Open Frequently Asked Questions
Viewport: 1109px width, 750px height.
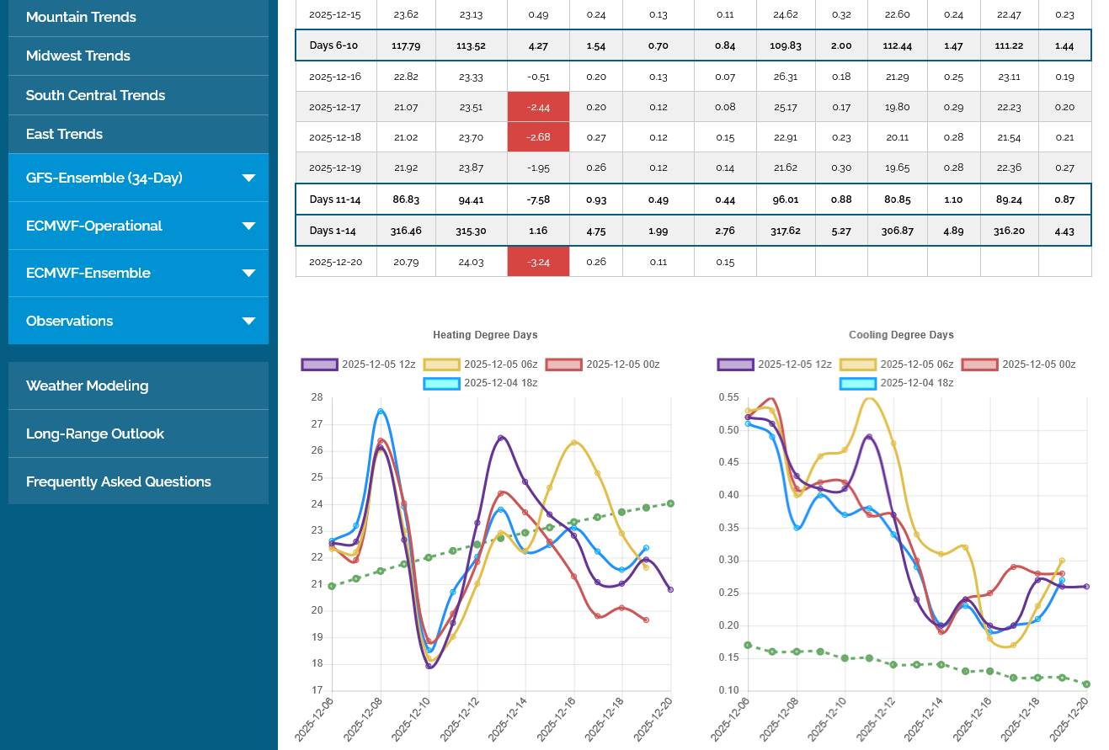click(x=119, y=481)
